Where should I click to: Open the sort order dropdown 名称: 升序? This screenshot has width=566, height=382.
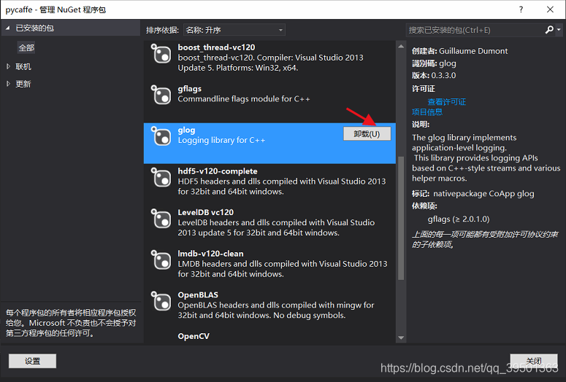234,30
